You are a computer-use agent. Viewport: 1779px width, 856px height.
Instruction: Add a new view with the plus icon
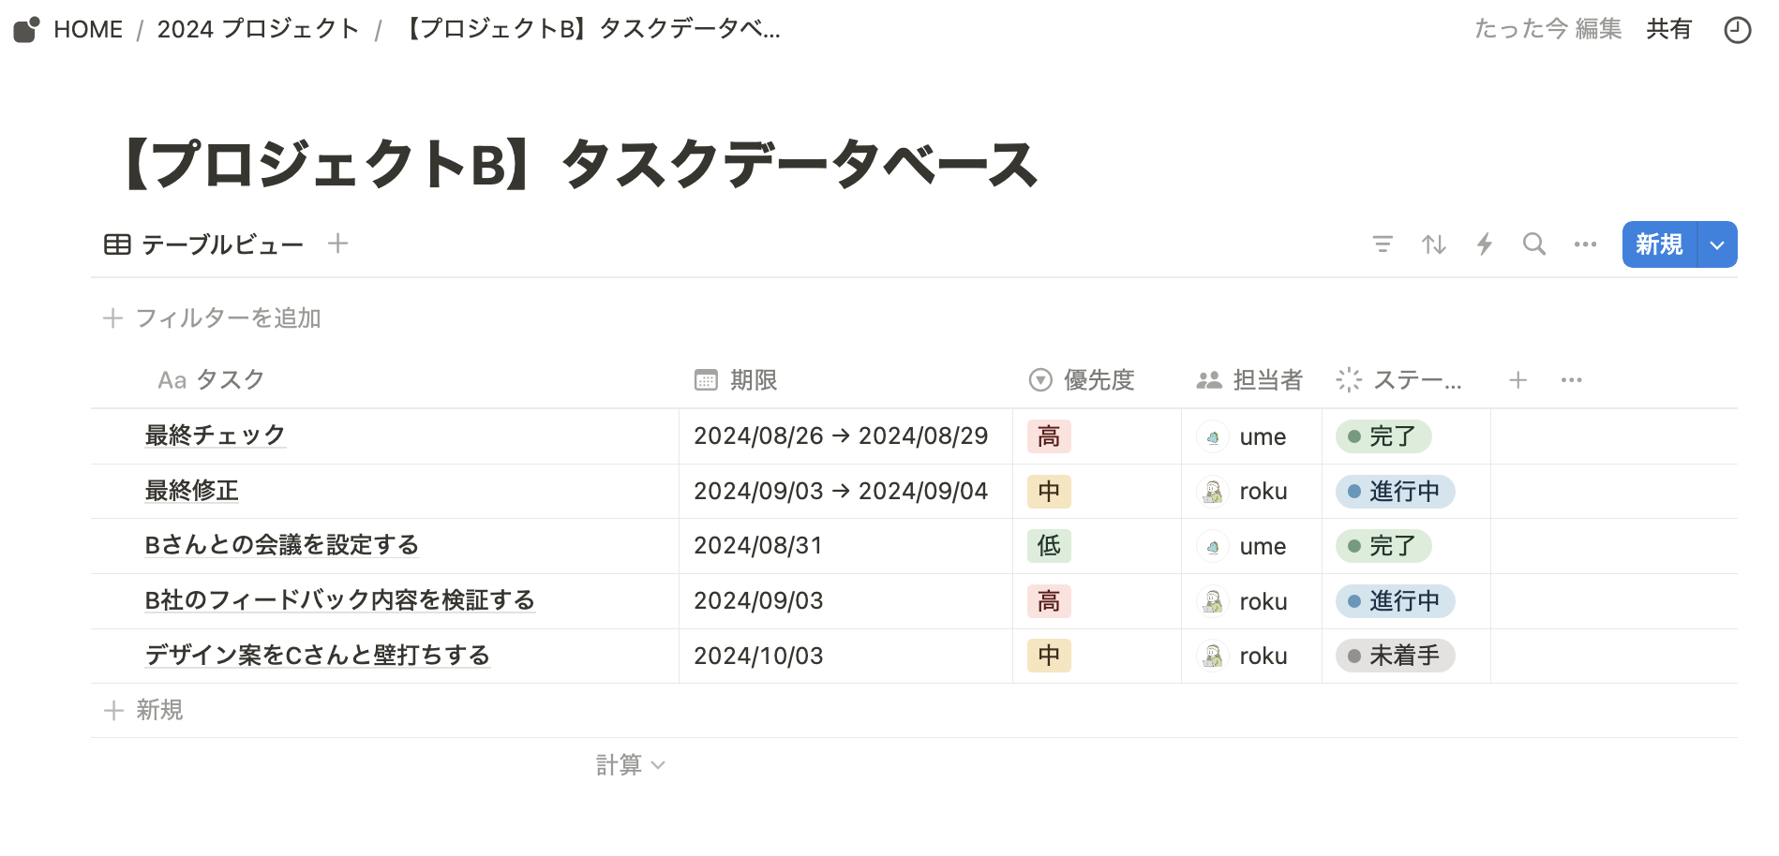coord(337,244)
